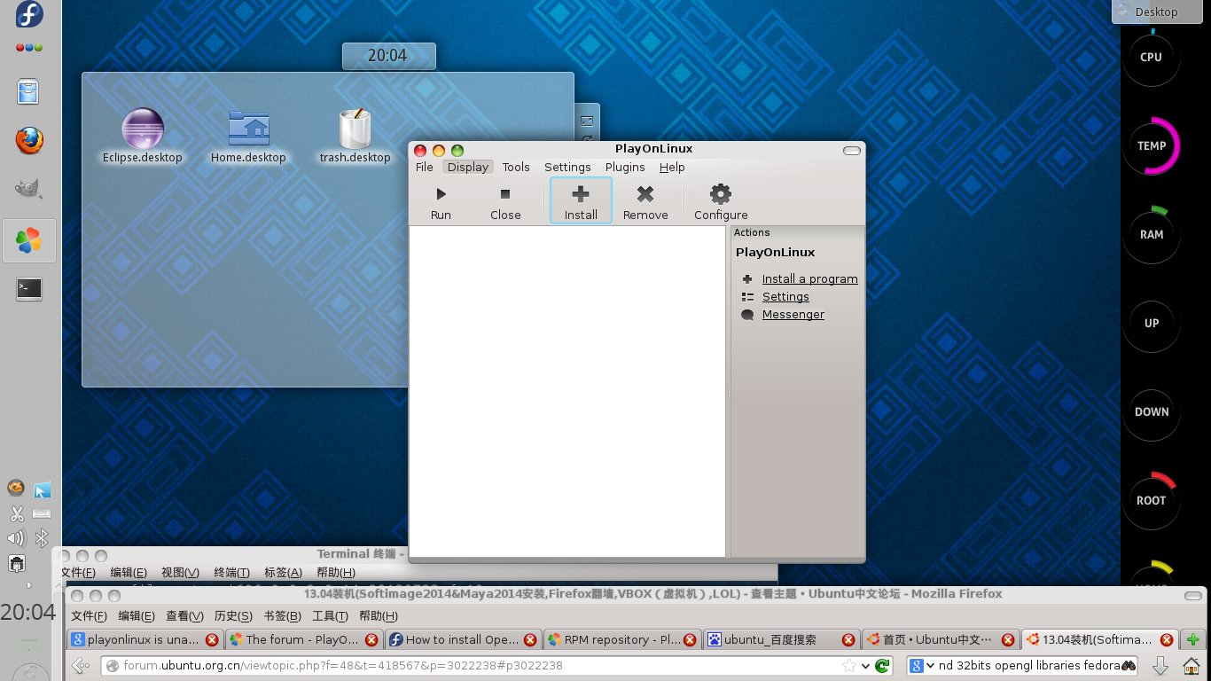Open the Fedora launcher menu icon
The image size is (1211, 681).
coord(29,15)
